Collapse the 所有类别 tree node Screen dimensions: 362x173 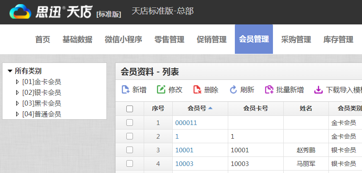coord(10,71)
